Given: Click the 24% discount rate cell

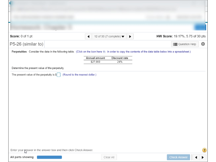Looking at the screenshot, I should 120,62.
